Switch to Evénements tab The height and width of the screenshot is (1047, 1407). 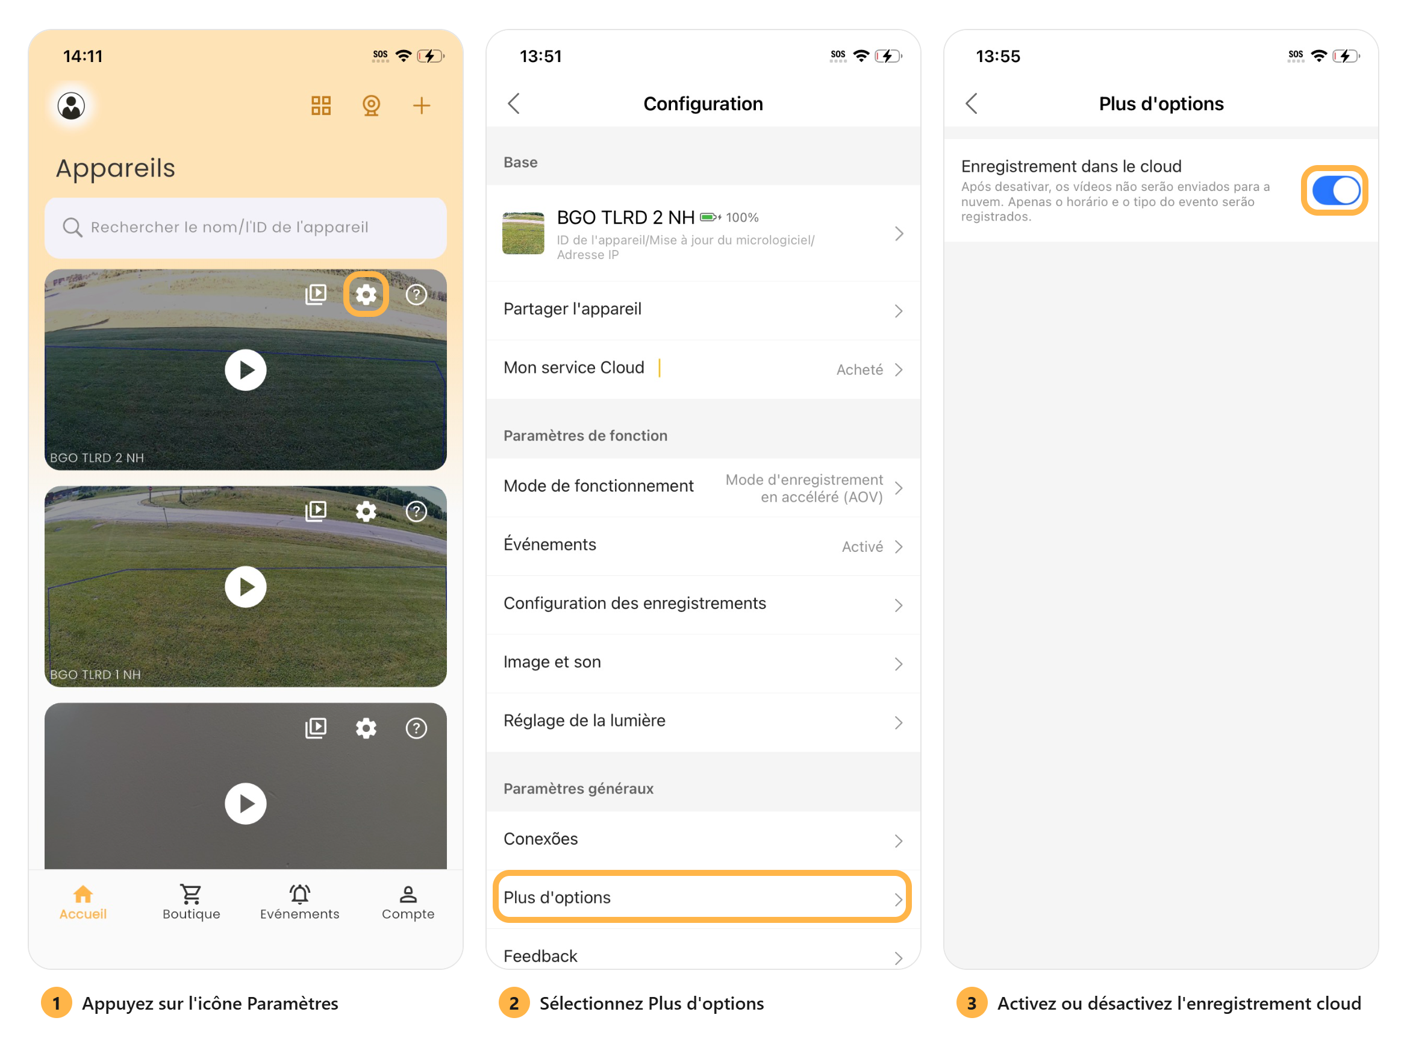coord(299,902)
